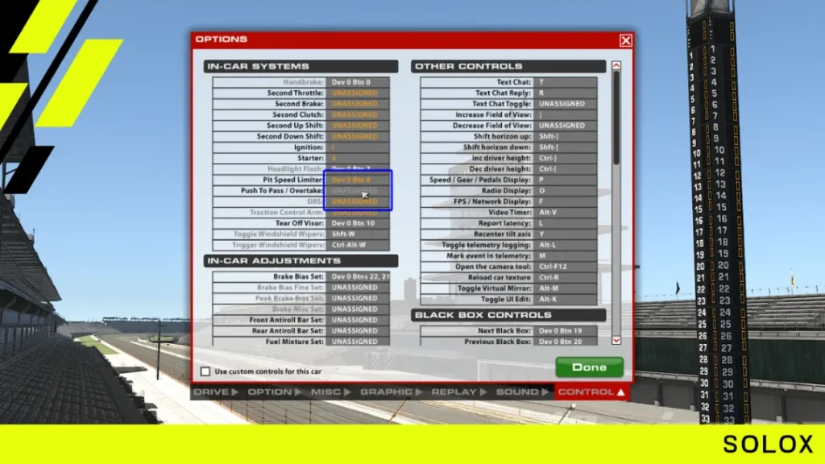This screenshot has width=825, height=464.
Task: Assign Brake Bias Fine Set control
Action: click(358, 288)
